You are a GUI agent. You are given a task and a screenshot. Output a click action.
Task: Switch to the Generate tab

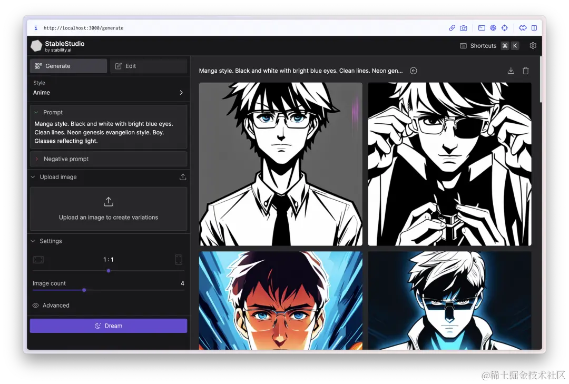tap(68, 66)
